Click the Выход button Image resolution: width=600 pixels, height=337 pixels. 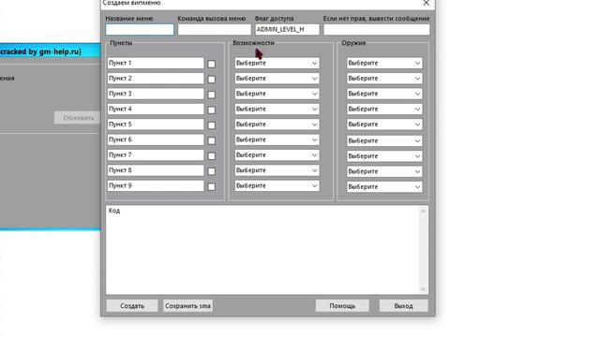(x=403, y=306)
